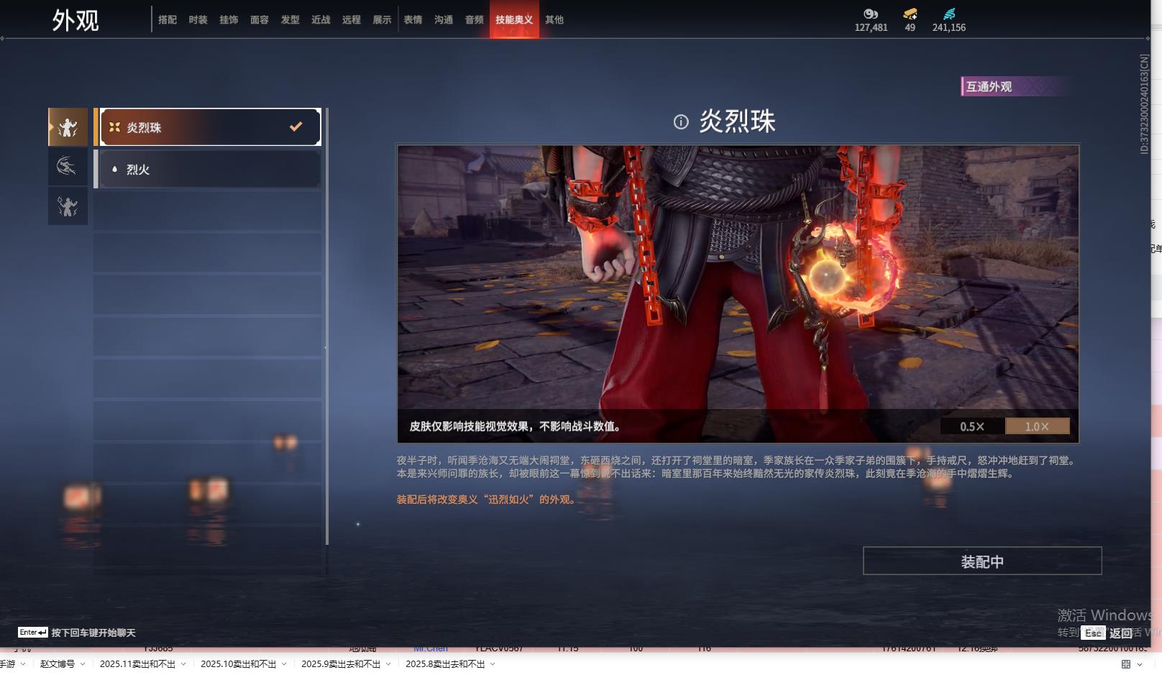
Task: Click the silver coin currency icon
Action: [x=871, y=14]
